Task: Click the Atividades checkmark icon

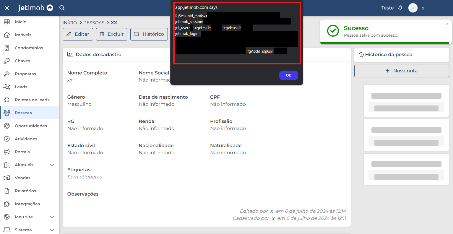Action: click(x=7, y=139)
